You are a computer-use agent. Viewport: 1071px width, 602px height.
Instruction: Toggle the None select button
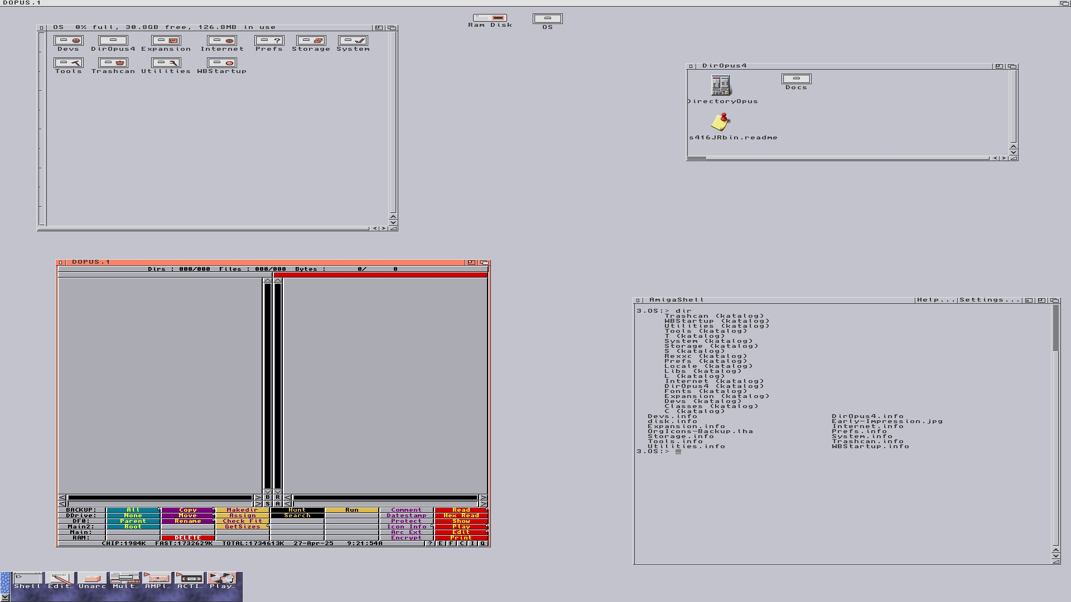[x=133, y=516]
